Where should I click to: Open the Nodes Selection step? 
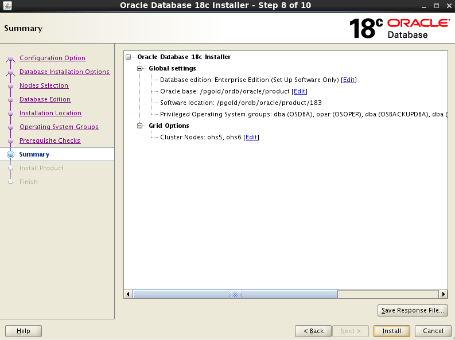point(44,85)
